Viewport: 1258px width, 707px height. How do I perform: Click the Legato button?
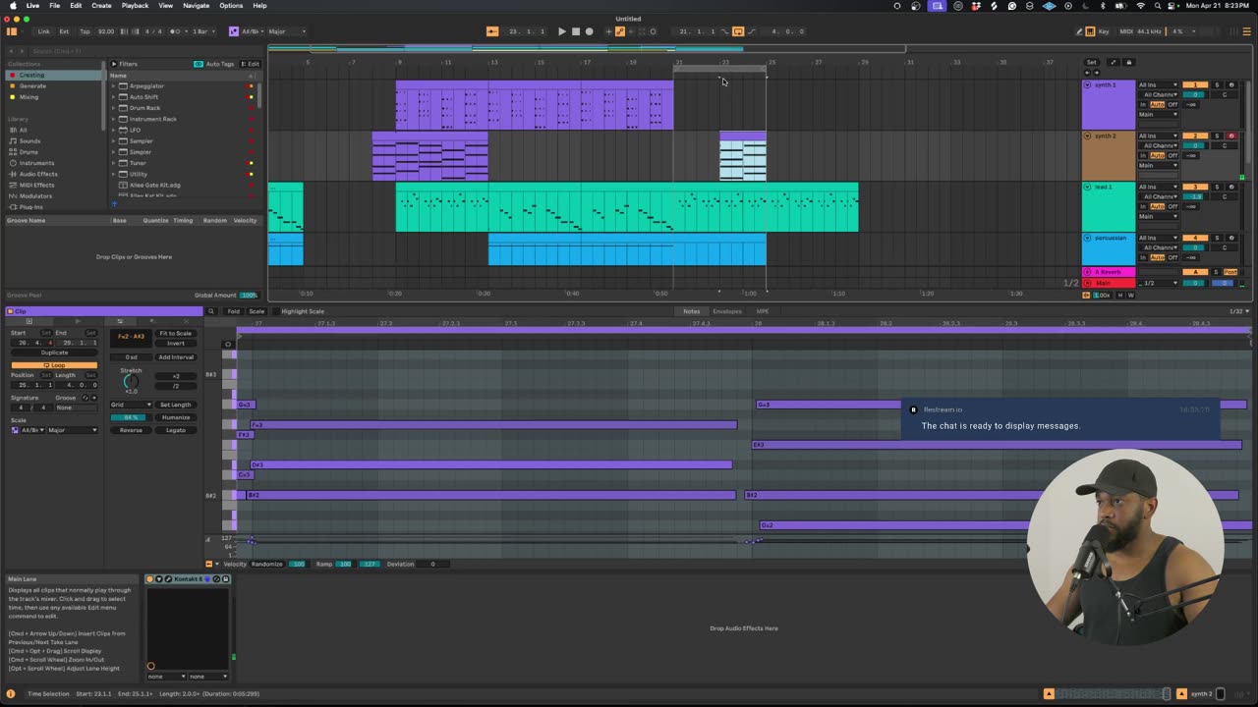176,430
